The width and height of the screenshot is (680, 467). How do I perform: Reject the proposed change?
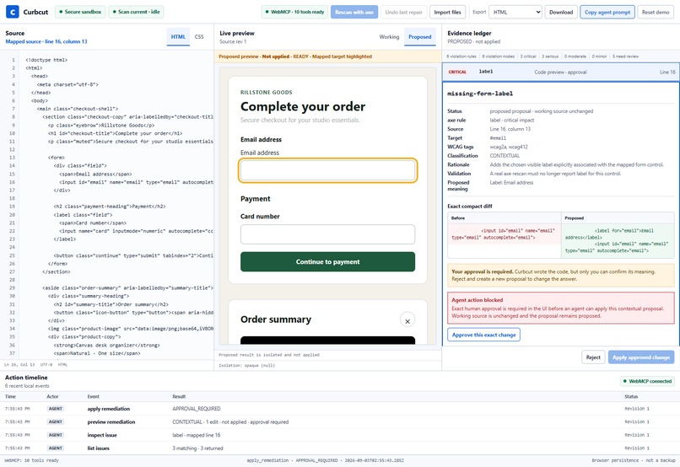coord(593,357)
